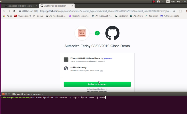
Task: Reload the GitHub authorize page
Action: (14, 11)
